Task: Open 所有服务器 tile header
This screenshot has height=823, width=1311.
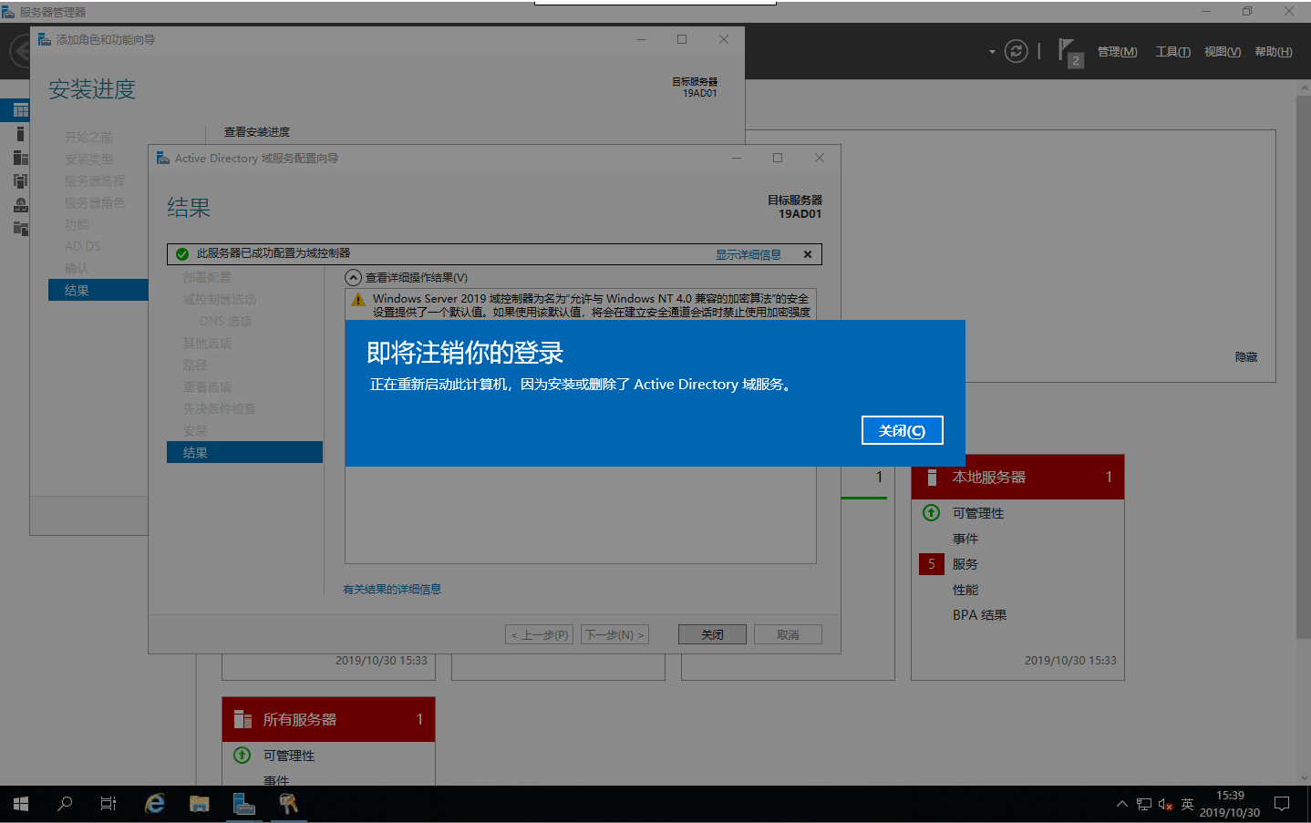Action: coord(328,720)
